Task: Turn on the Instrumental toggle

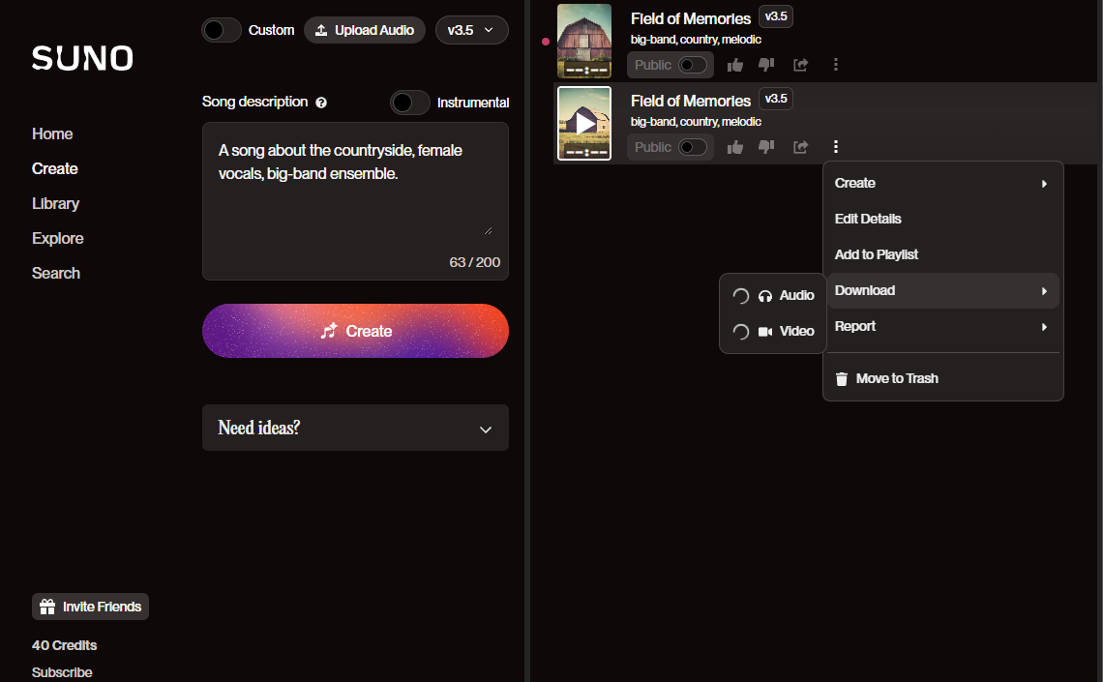Action: (409, 102)
